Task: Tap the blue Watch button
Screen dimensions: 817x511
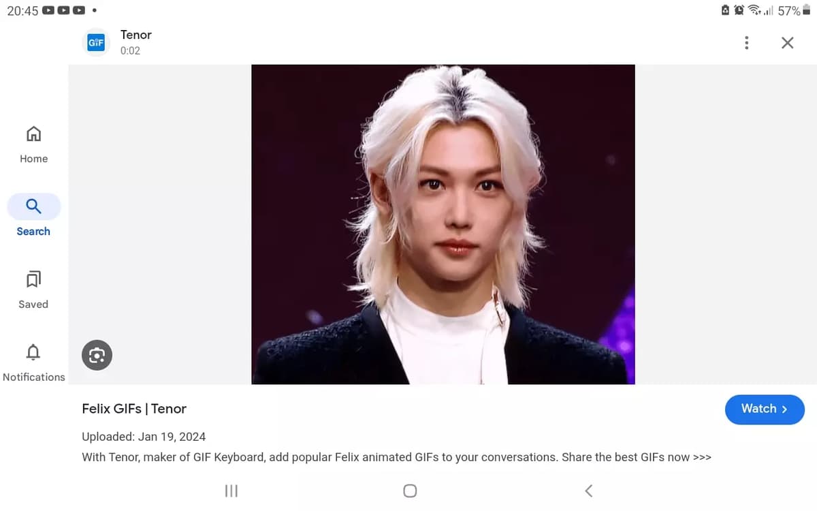Action: [x=765, y=409]
